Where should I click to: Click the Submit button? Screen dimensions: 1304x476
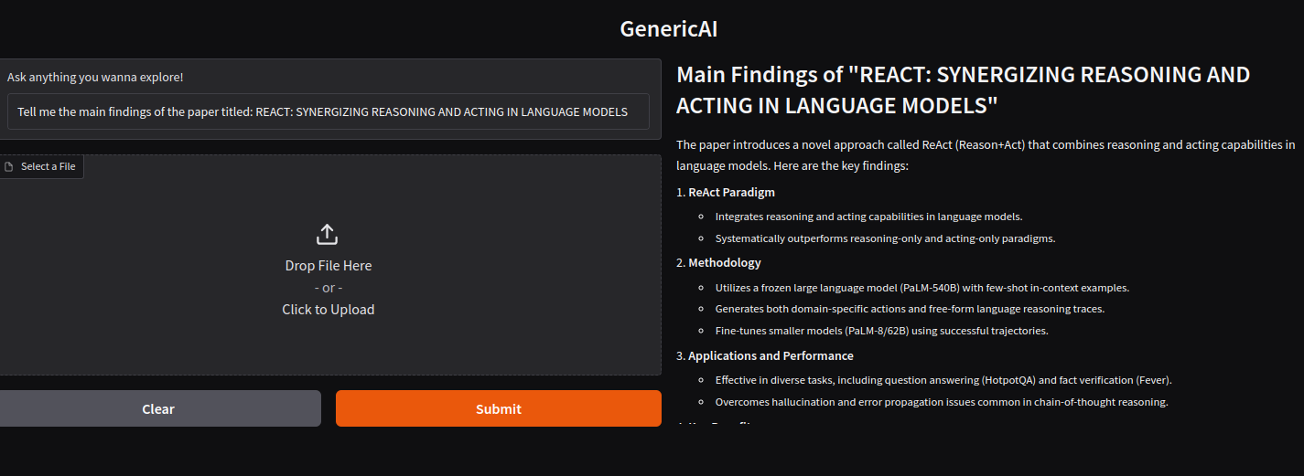pyautogui.click(x=498, y=408)
